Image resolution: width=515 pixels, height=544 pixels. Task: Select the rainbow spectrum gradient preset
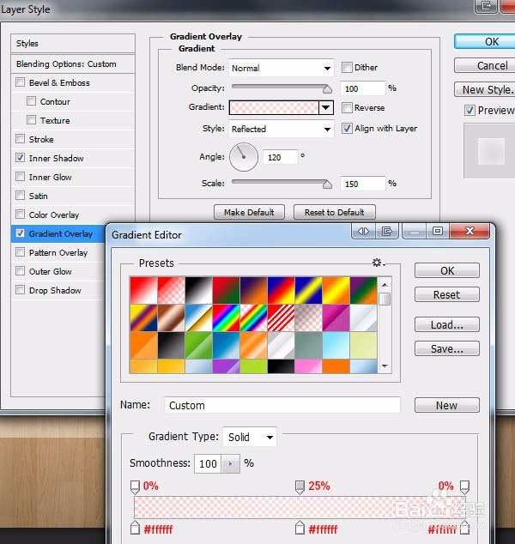click(x=226, y=317)
